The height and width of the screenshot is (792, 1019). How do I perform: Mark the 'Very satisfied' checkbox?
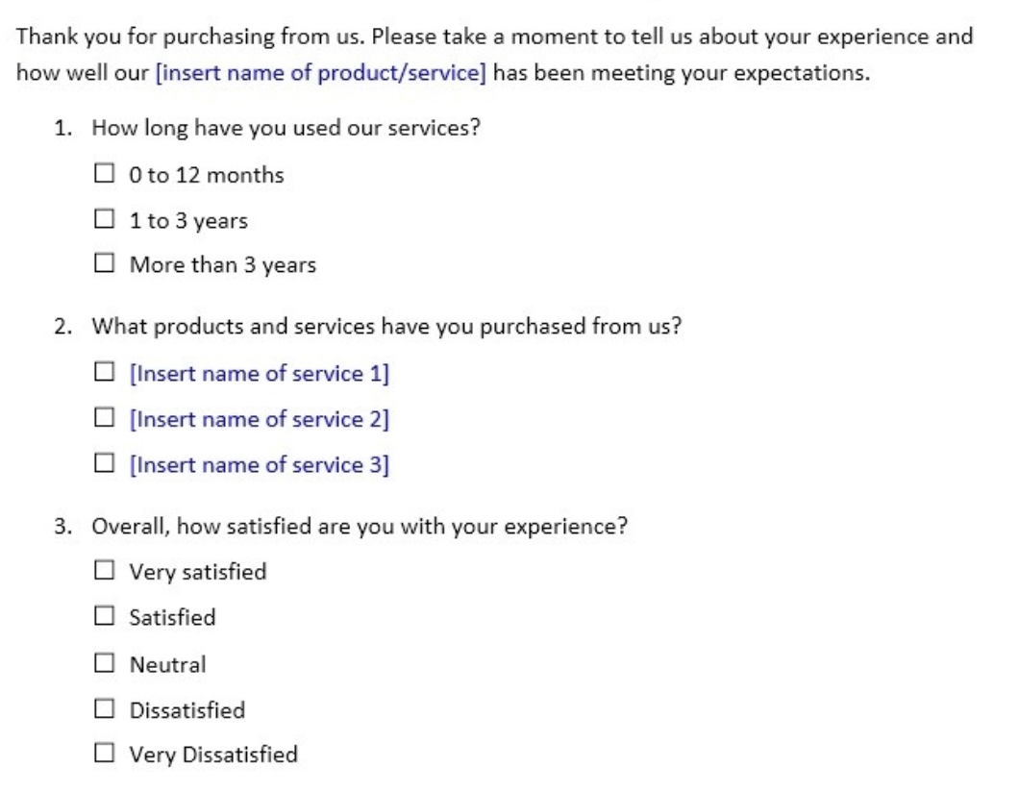[x=103, y=572]
